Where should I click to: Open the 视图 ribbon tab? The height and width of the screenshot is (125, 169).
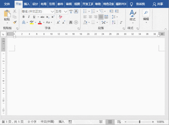point(77,4)
